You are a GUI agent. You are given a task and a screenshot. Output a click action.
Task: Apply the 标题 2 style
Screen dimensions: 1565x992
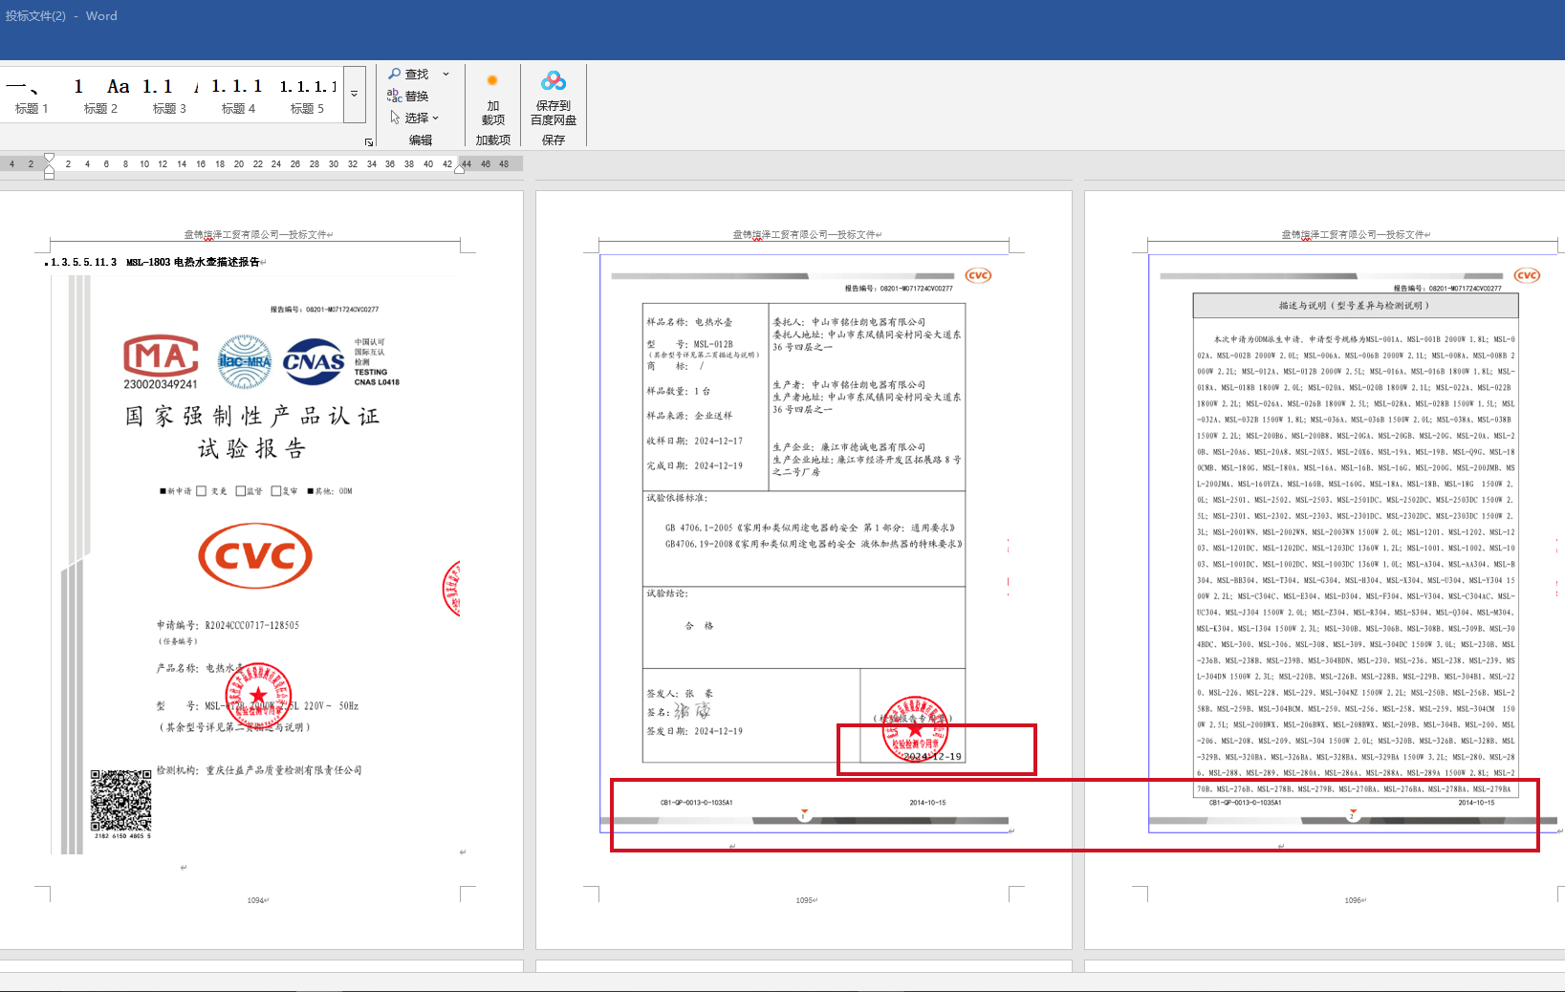tap(100, 96)
